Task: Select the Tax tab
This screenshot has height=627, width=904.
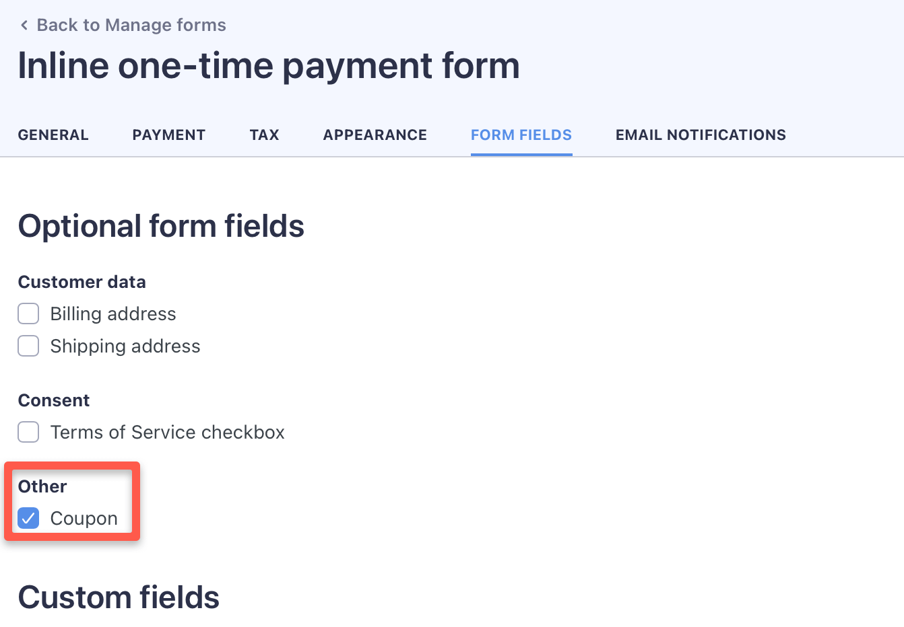Action: click(264, 135)
